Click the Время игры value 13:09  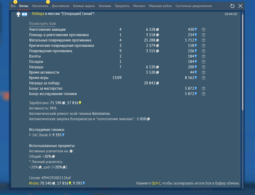click(117, 78)
